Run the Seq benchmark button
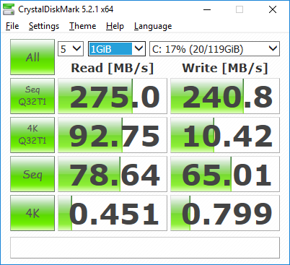The image size is (290, 265). coord(32,174)
